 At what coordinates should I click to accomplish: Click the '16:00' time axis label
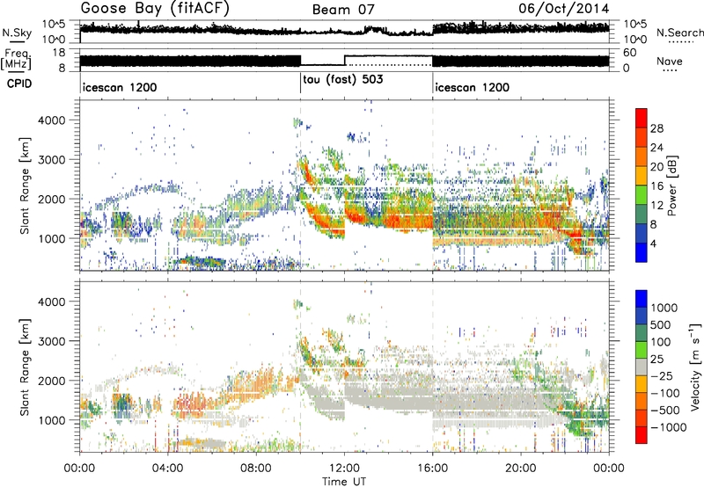[x=432, y=469]
